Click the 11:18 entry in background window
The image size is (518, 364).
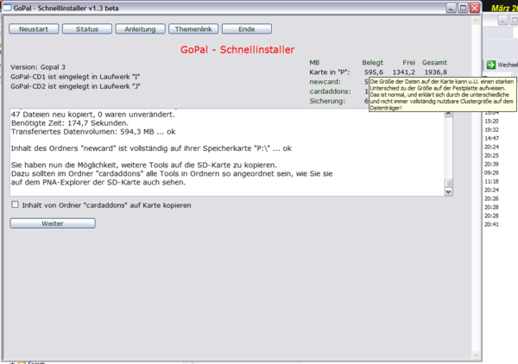491,181
